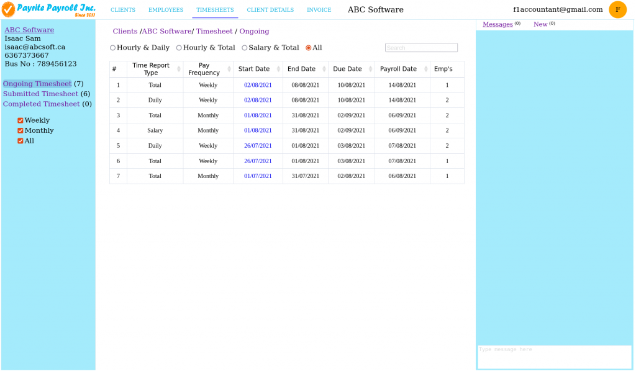Uncheck the Weekly filter checkbox
Screen dimensions: 636x371
pos(20,120)
